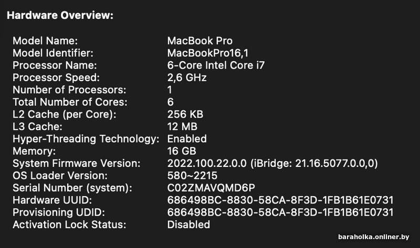Click the 580~2215 OS Loader Version value
Image resolution: width=420 pixels, height=248 pixels.
[192, 175]
